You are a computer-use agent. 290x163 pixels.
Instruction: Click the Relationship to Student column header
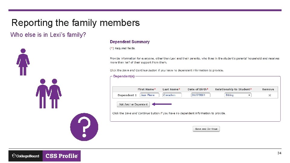pyautogui.click(x=233, y=89)
